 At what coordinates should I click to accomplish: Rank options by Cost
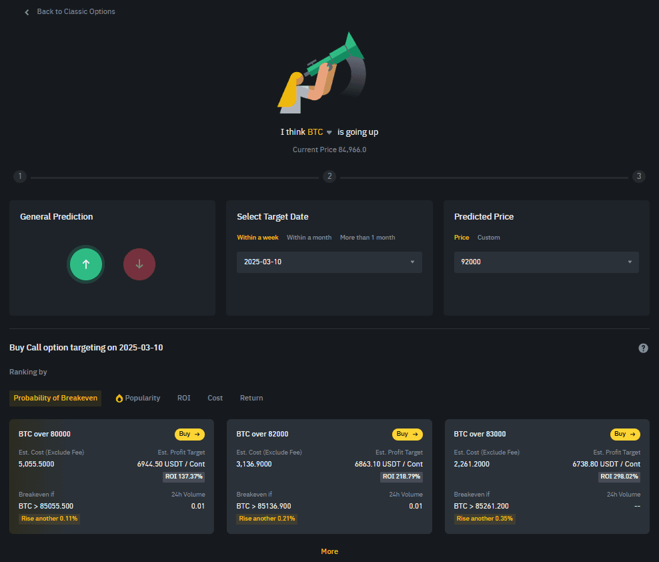tap(215, 398)
